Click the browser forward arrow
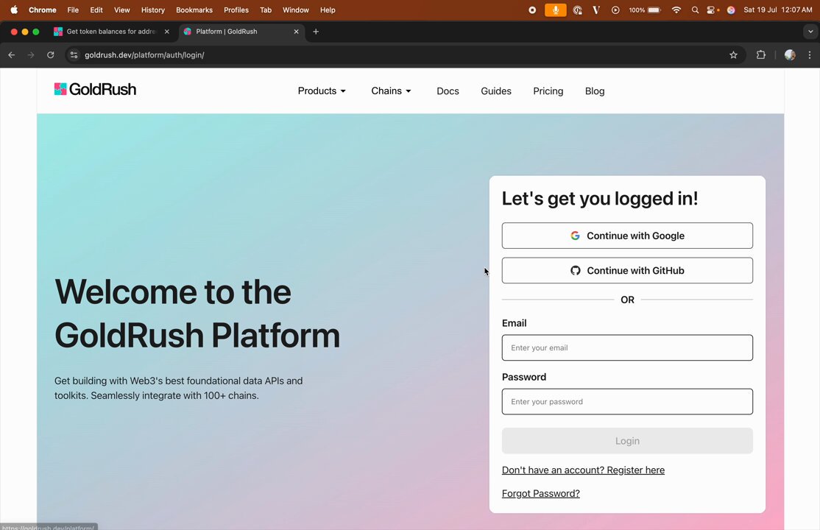 point(31,55)
